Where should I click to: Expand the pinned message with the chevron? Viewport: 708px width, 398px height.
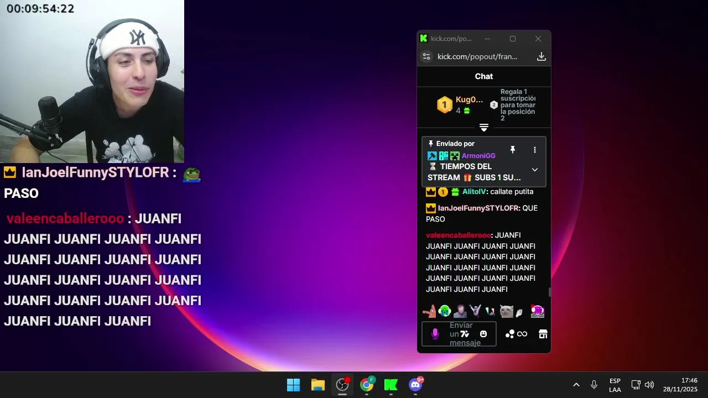[x=534, y=170]
